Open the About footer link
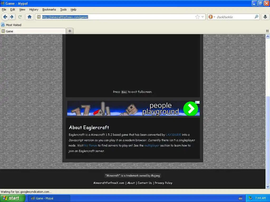The height and width of the screenshot is (202, 270). pos(131,183)
